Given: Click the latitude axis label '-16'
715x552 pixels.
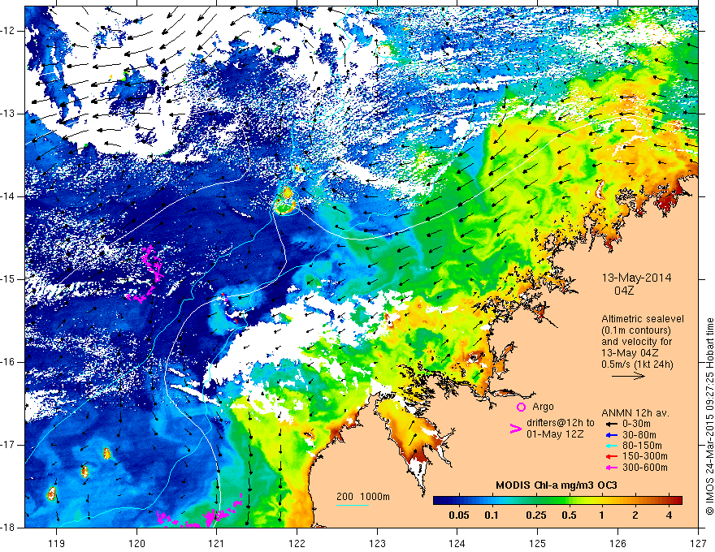Looking at the screenshot, I should (x=9, y=362).
